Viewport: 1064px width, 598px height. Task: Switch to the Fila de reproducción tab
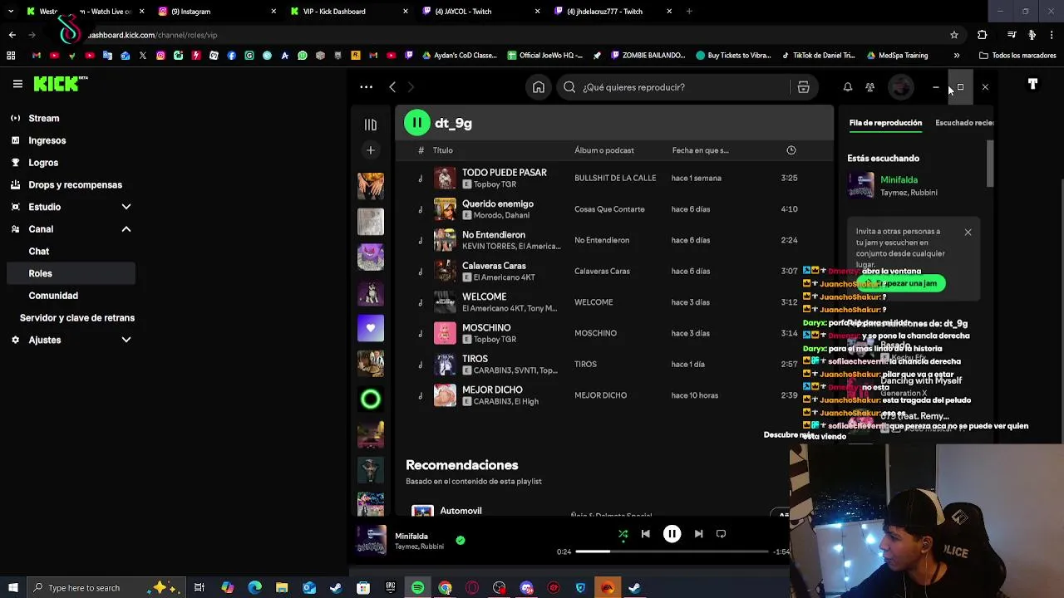[x=885, y=123]
